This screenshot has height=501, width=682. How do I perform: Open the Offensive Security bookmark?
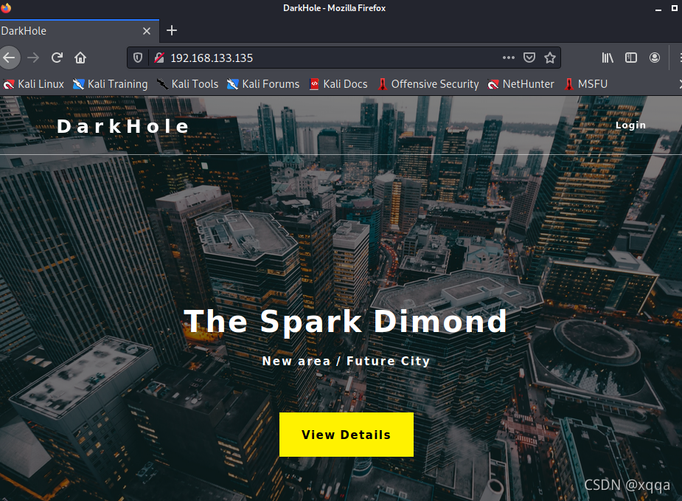coord(428,84)
